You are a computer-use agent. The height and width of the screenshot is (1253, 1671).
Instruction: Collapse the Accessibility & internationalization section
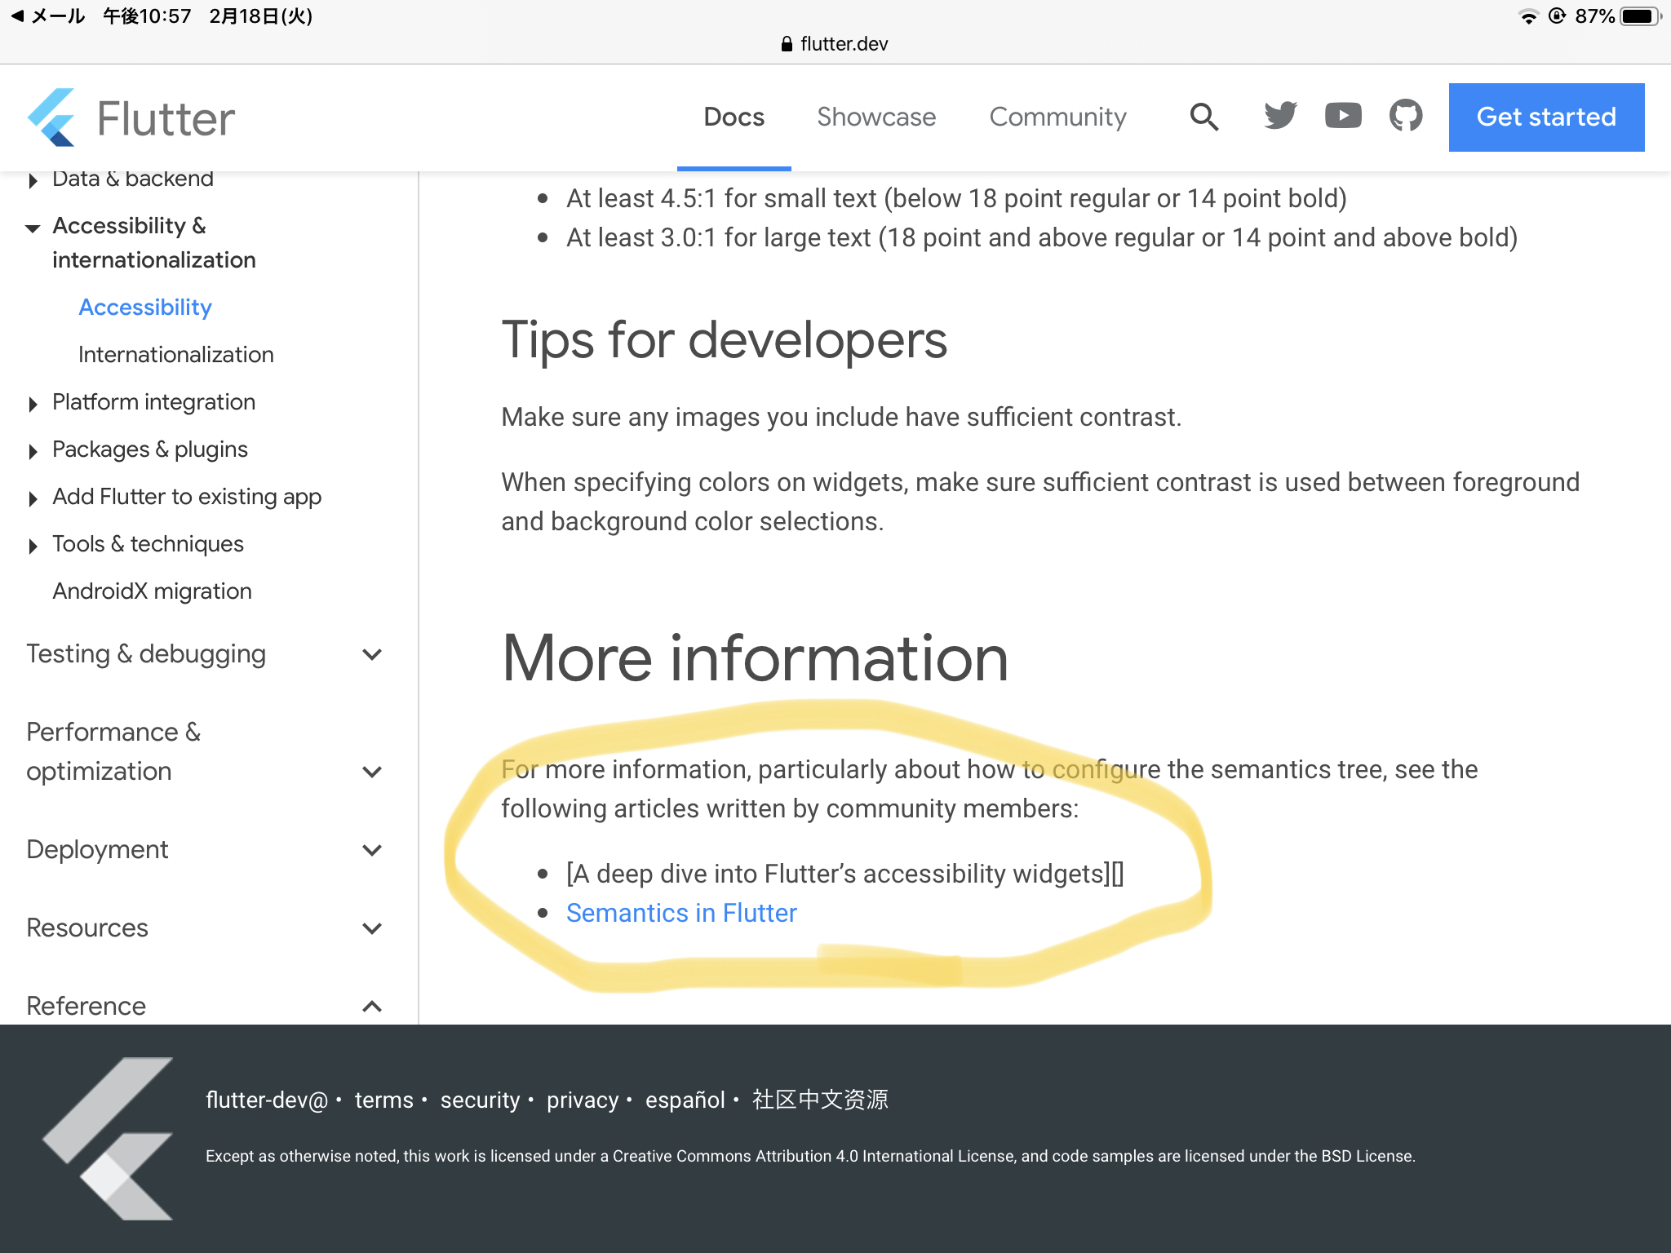pyautogui.click(x=32, y=228)
